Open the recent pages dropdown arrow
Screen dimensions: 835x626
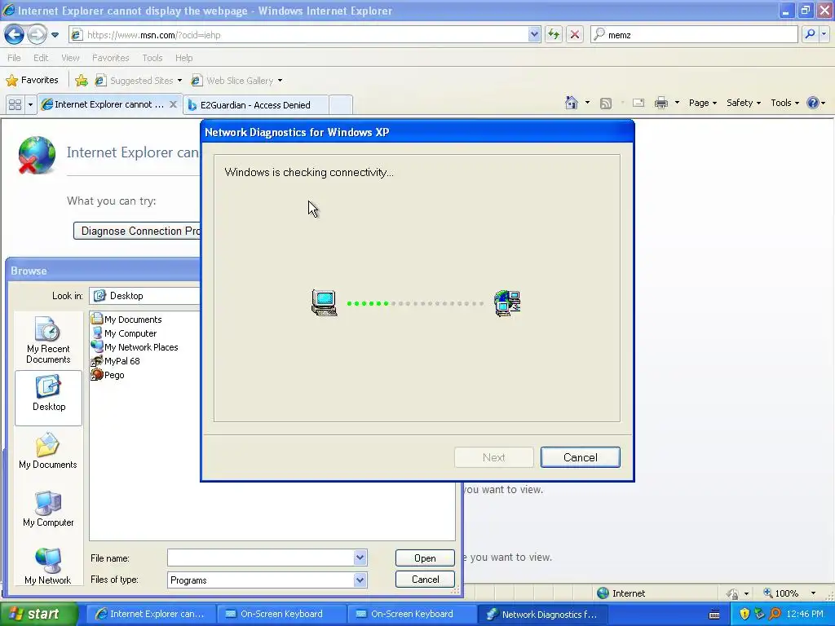coord(55,35)
